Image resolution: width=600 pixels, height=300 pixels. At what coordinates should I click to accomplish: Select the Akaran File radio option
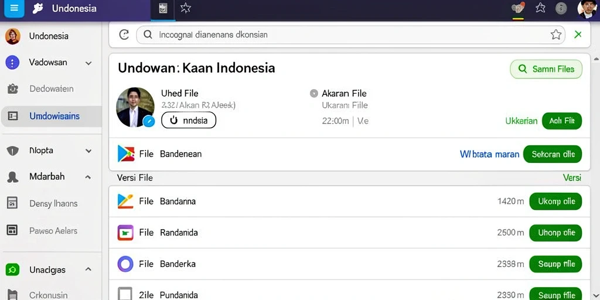[314, 93]
